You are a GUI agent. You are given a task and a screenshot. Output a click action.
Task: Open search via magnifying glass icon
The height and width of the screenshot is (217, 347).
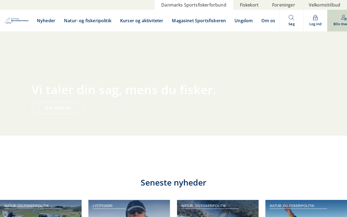click(x=291, y=18)
